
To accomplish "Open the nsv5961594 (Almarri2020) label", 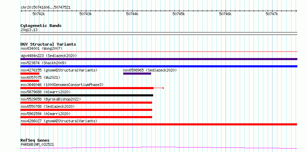I will [46, 114].
